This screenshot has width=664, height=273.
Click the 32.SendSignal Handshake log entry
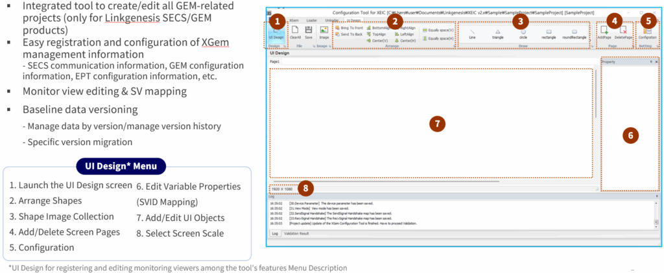pyautogui.click(x=330, y=213)
